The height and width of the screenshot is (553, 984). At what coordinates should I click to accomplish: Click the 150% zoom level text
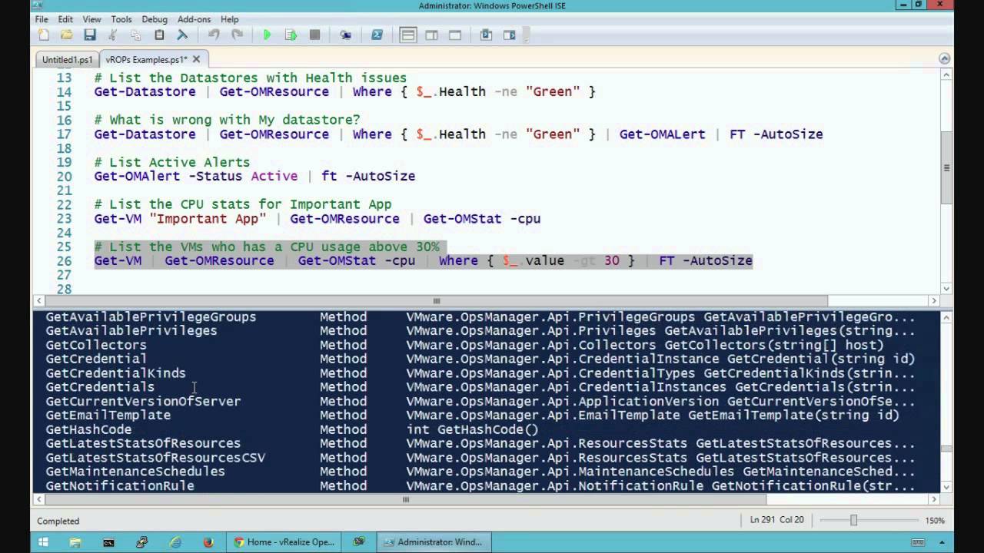tap(935, 521)
